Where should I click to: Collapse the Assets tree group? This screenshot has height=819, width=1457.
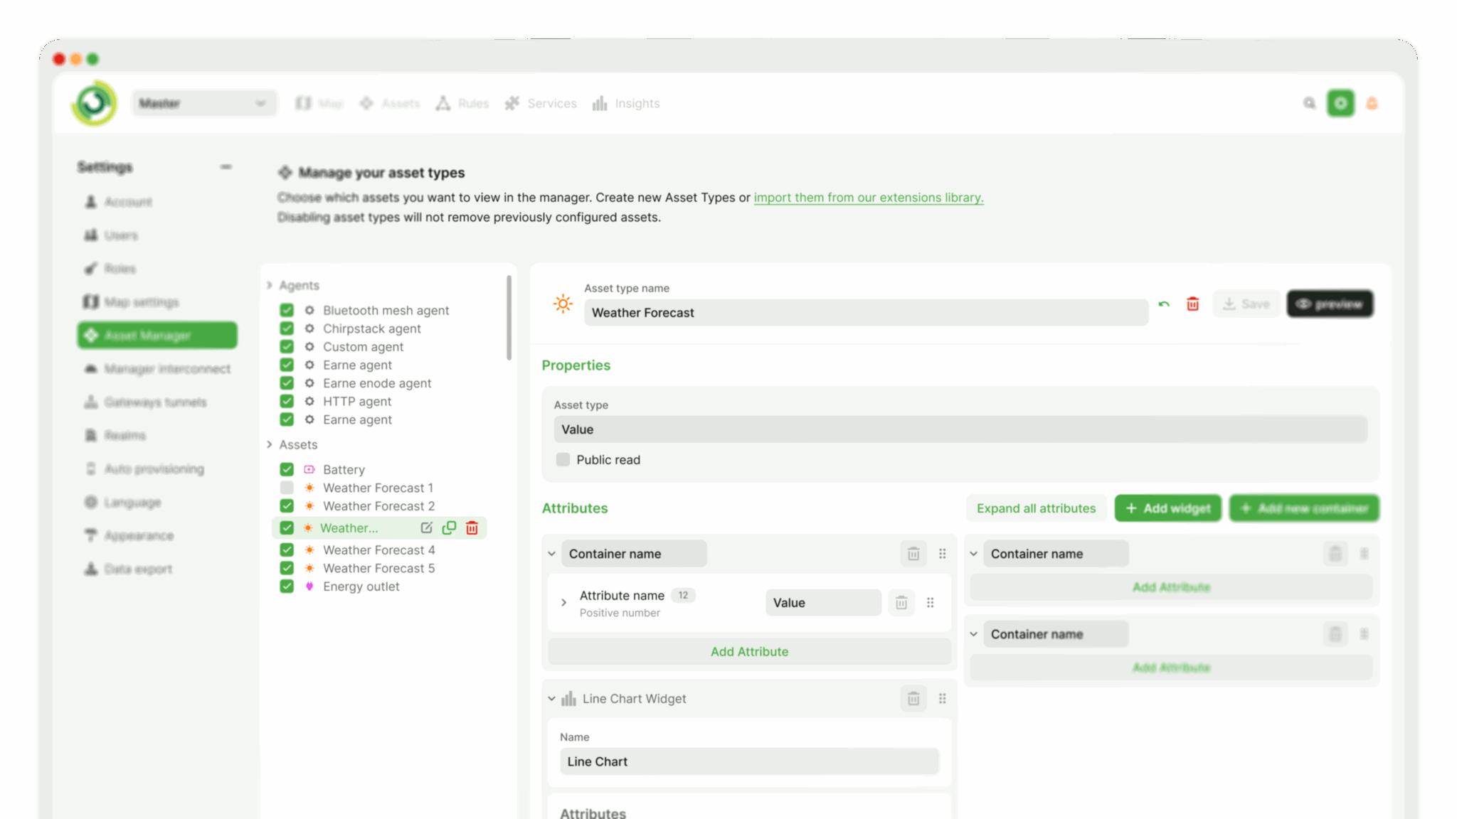click(270, 445)
